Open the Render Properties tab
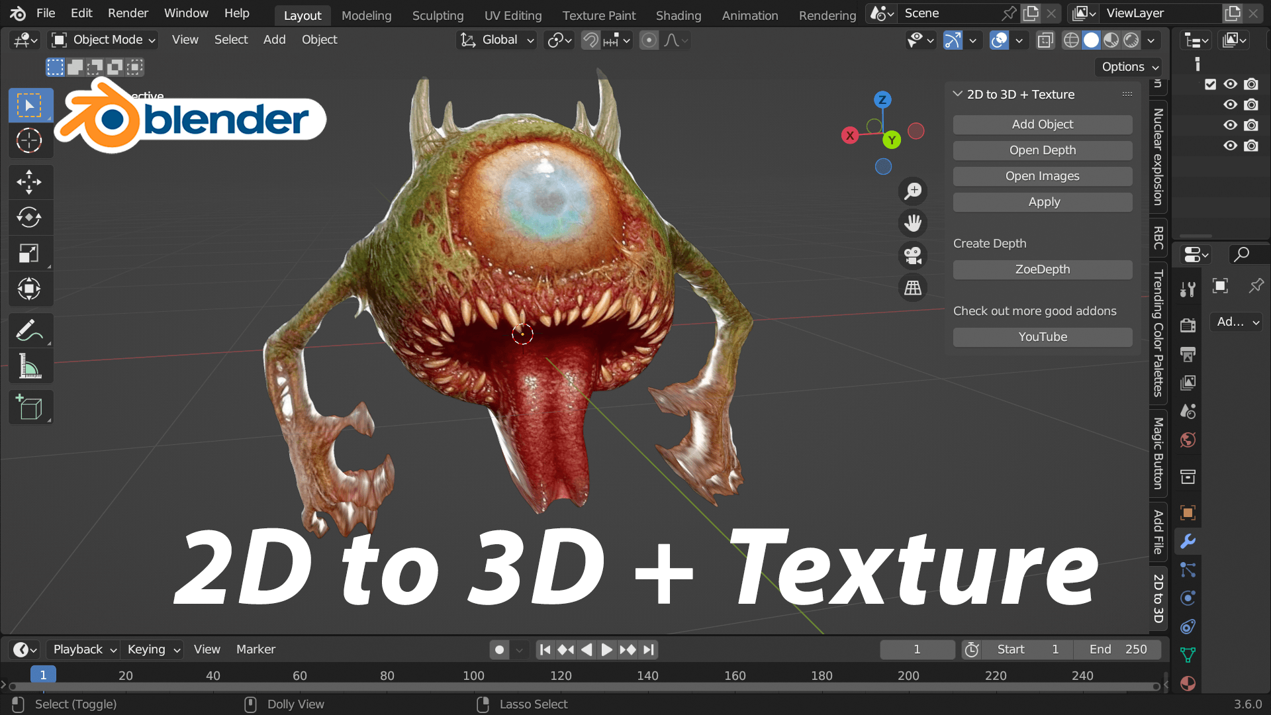Image resolution: width=1271 pixels, height=715 pixels. click(1188, 325)
